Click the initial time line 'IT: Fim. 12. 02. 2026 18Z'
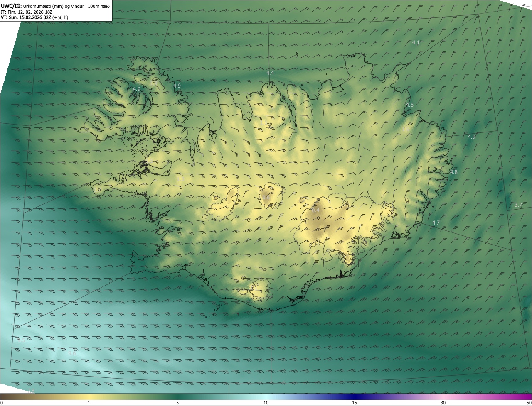 (27, 12)
